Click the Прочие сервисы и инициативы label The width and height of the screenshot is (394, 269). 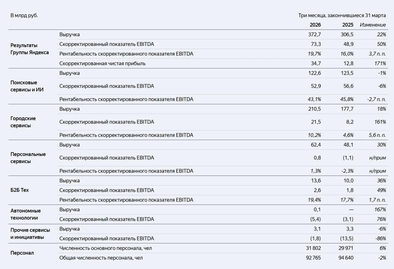coord(30,234)
